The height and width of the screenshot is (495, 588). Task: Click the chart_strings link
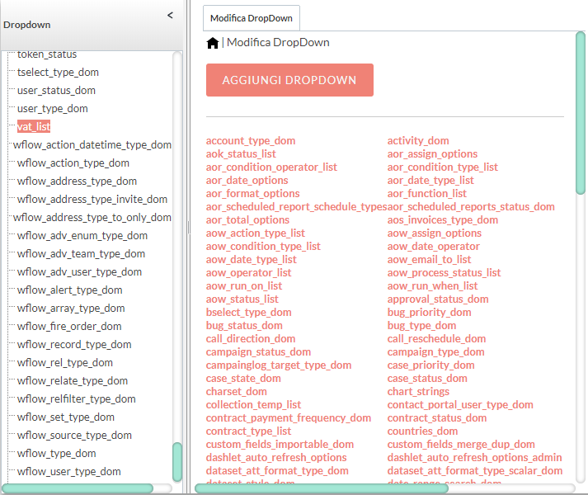pyautogui.click(x=417, y=392)
